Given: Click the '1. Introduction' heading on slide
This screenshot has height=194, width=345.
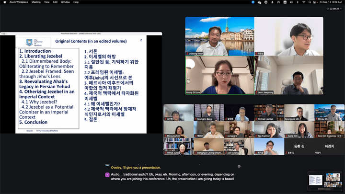Looking at the screenshot, I should click(35, 51).
